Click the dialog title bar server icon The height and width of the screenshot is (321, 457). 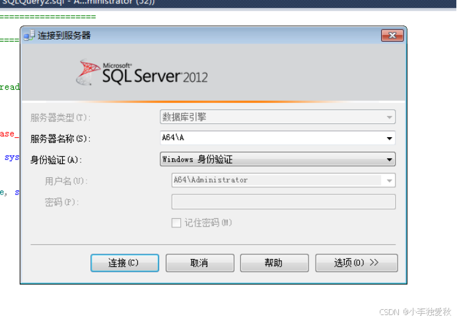coord(29,35)
